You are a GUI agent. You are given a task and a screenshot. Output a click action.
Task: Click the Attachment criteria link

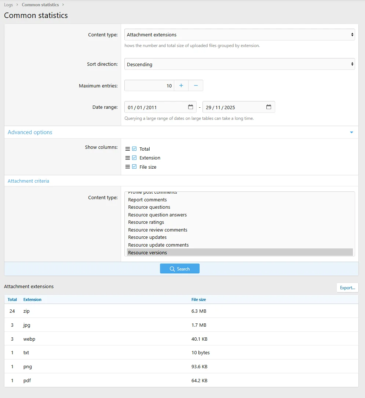point(28,181)
